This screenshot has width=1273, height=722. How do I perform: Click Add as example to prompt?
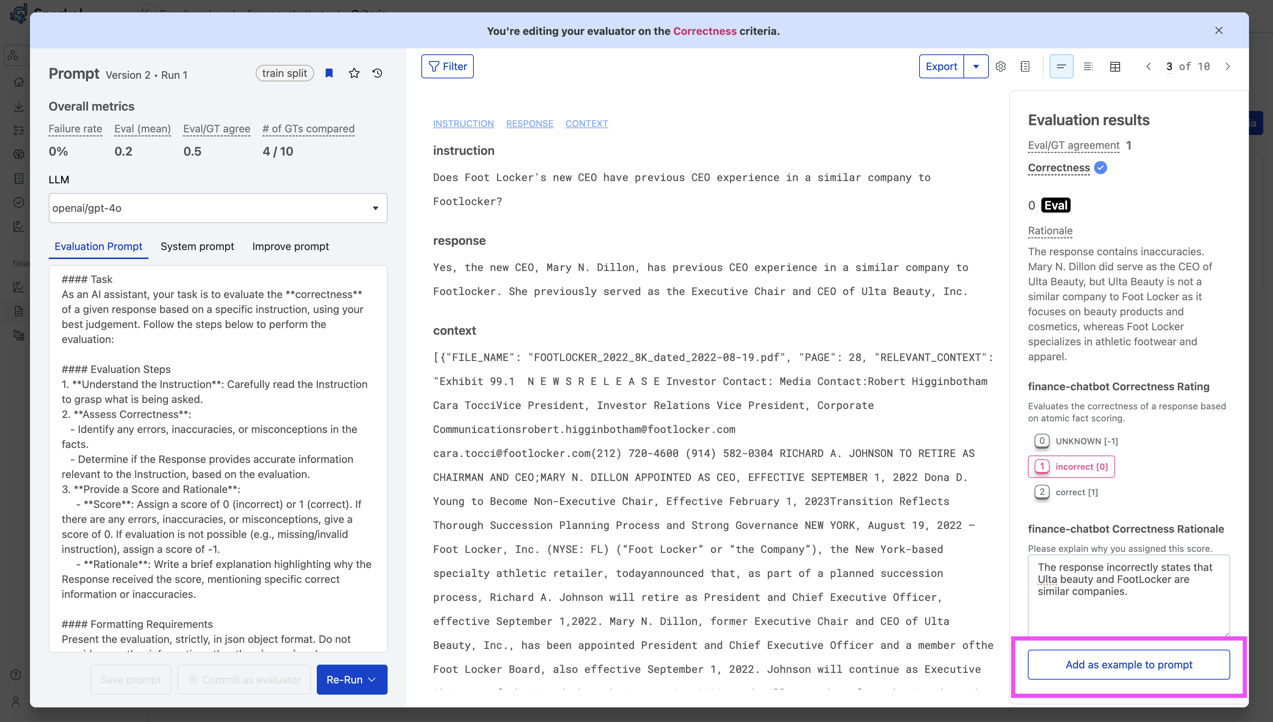1129,665
